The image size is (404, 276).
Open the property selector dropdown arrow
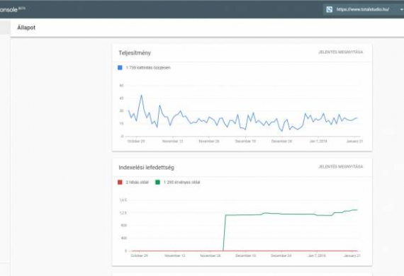(x=401, y=9)
